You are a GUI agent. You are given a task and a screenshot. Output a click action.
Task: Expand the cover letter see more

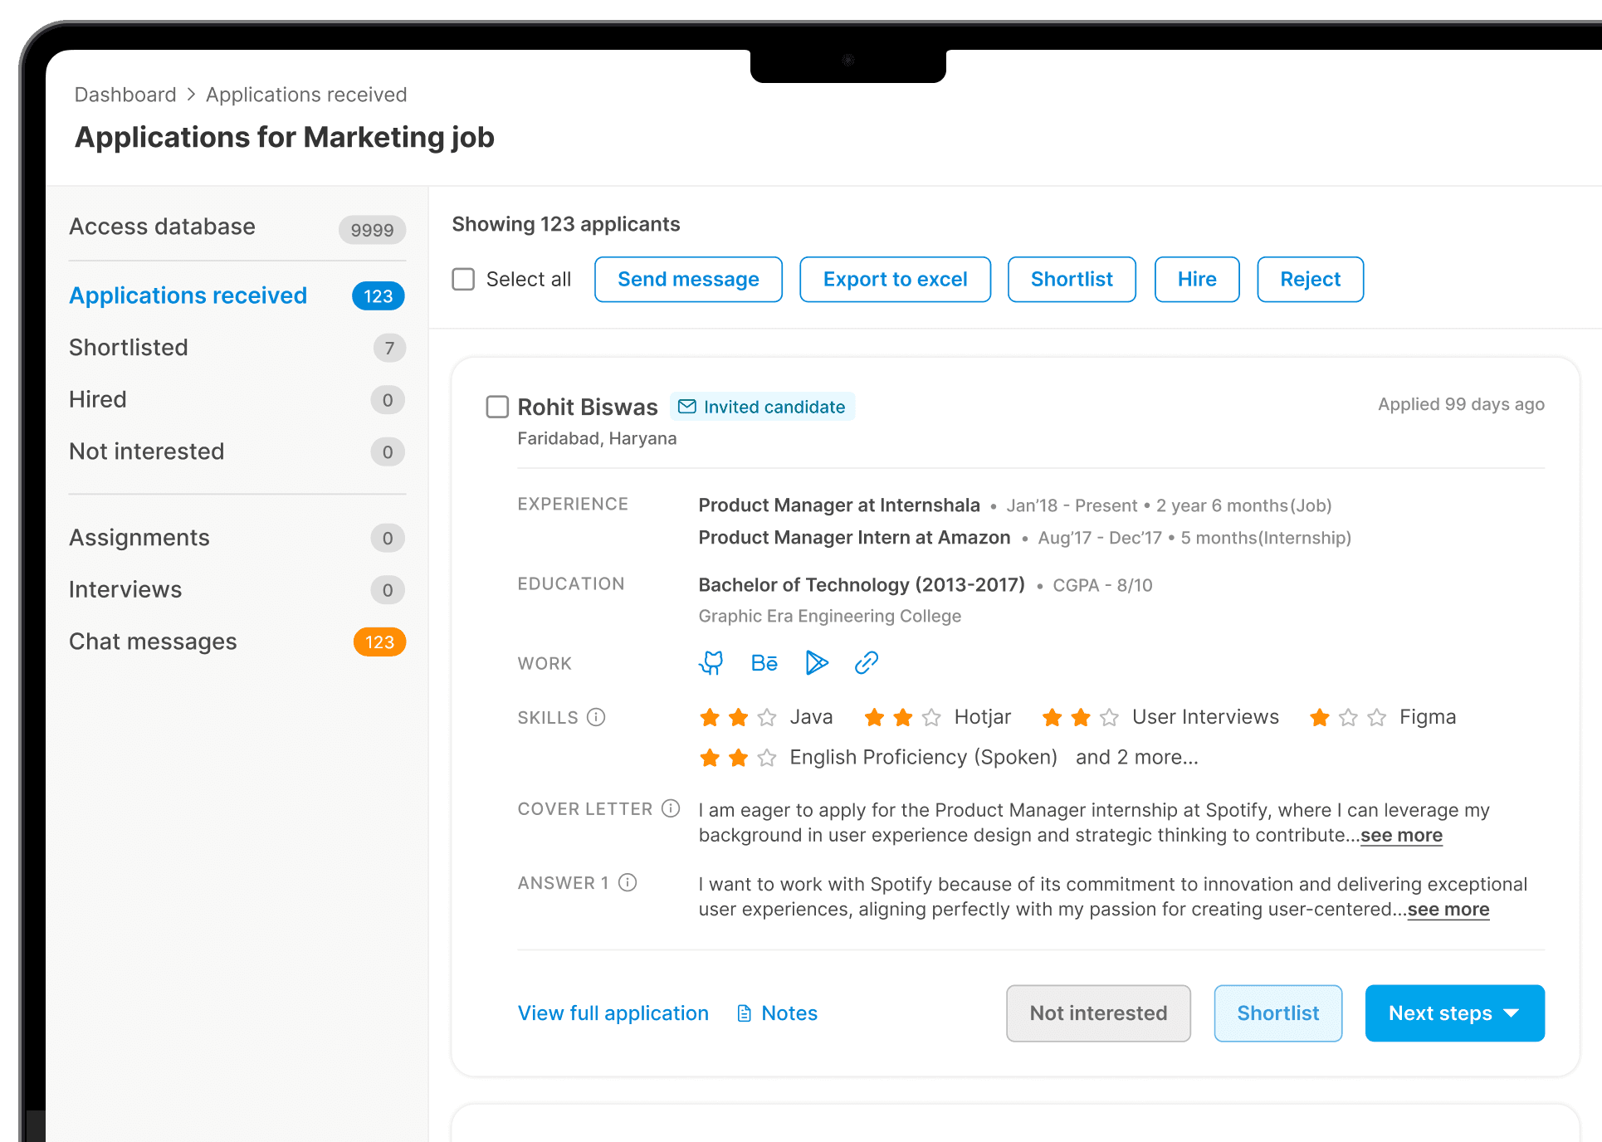pyautogui.click(x=1401, y=836)
